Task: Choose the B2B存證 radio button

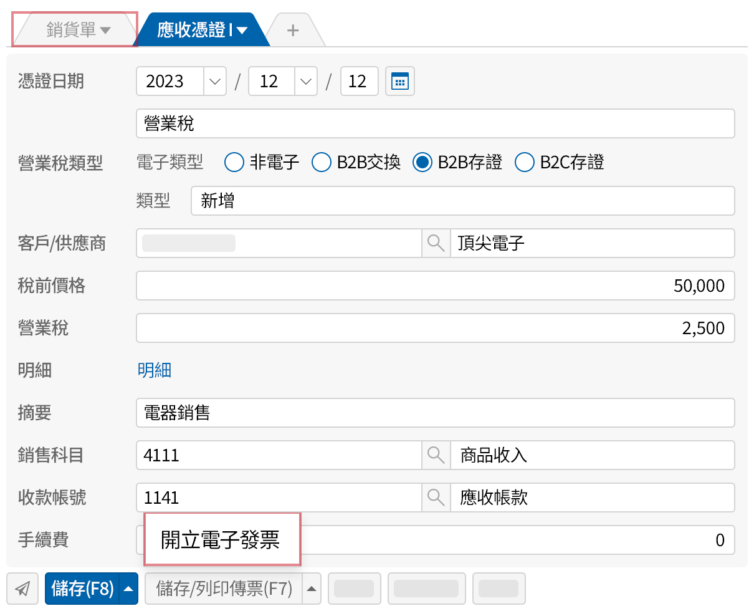Action: 422,163
